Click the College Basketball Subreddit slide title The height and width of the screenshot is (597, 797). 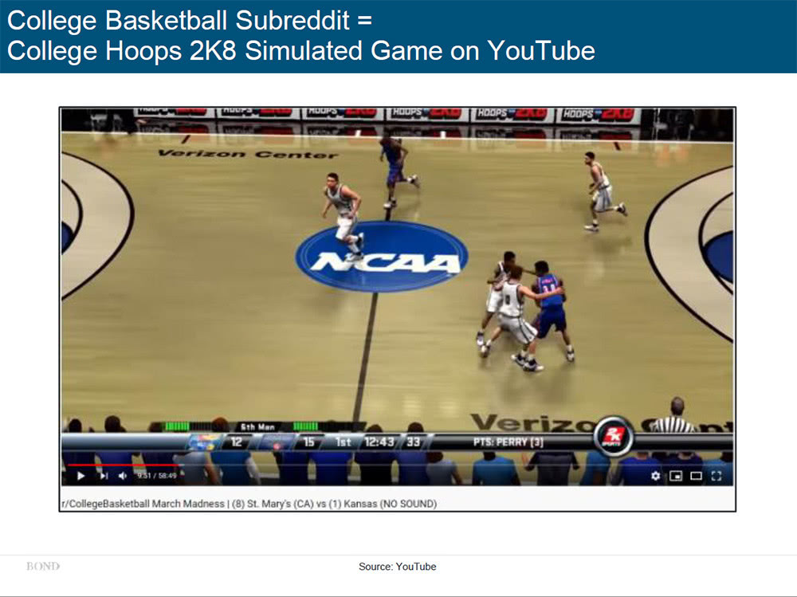tap(301, 36)
